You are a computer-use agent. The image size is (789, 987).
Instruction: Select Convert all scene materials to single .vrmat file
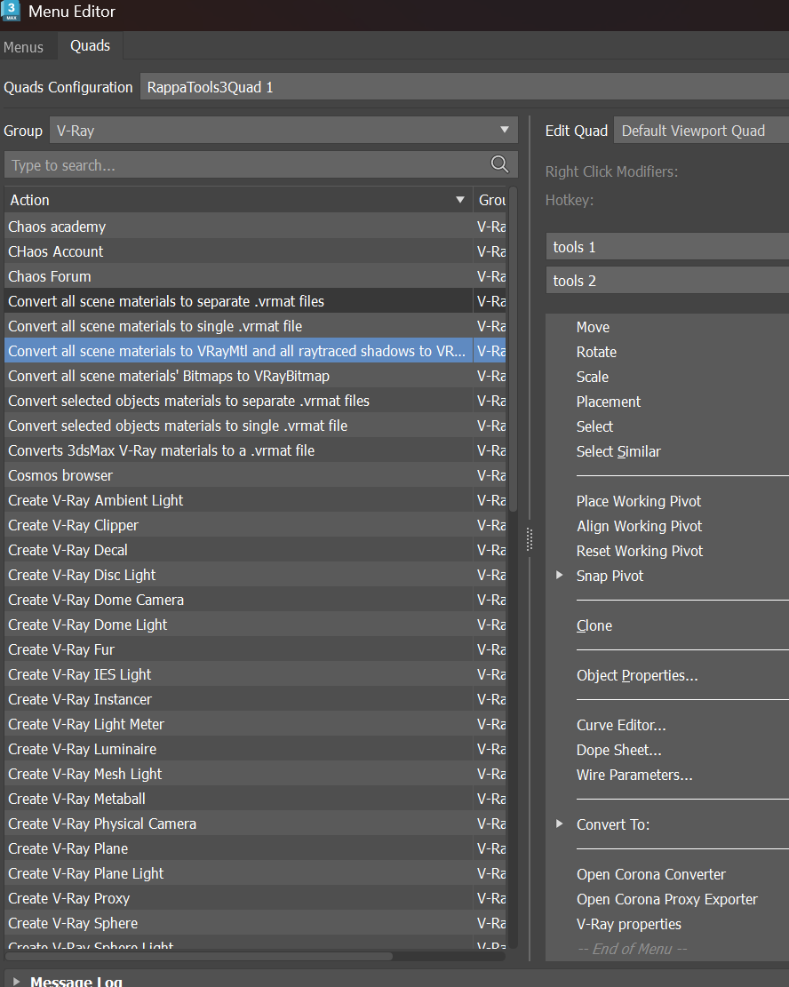coord(255,326)
